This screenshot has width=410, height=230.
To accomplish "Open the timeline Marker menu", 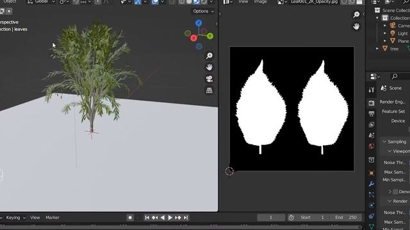I will (x=53, y=217).
